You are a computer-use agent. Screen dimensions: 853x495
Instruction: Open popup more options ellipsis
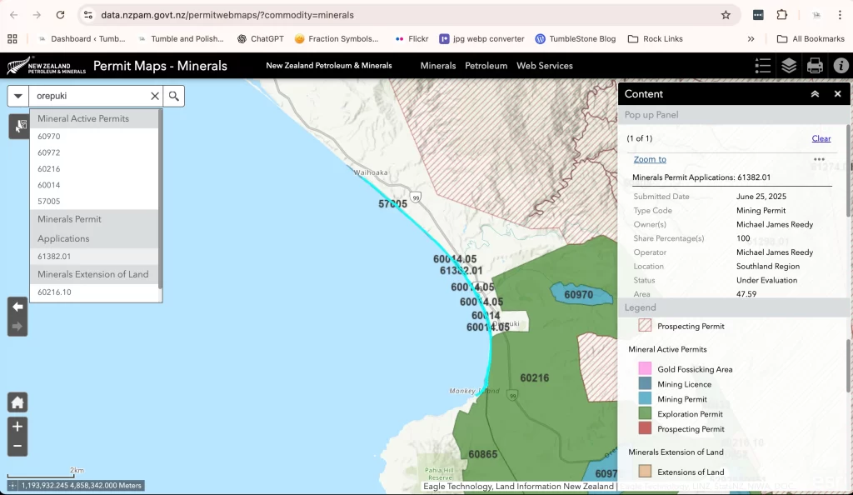[x=819, y=159]
